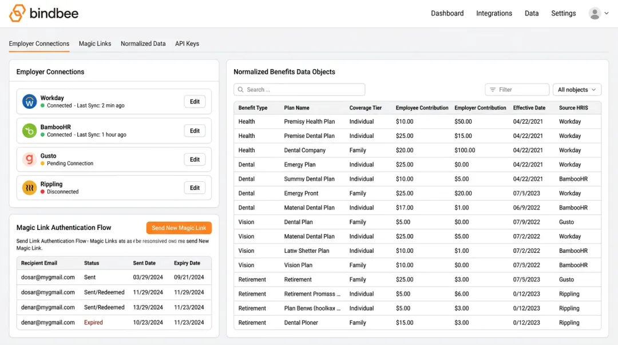This screenshot has width=618, height=345.
Task: Open Data in the top navigation
Action: 531,13
